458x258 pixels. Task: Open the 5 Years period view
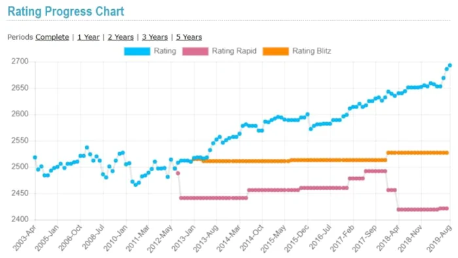tap(189, 37)
